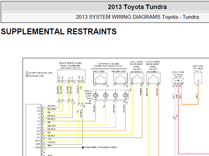Screen dimensions: 209x156
Task: Click the 'SUPPLEMENTAL RESTRAINTS' heading
Action: click(59, 32)
